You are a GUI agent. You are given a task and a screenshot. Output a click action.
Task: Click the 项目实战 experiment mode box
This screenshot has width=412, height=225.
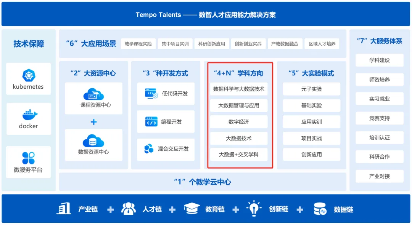click(311, 138)
